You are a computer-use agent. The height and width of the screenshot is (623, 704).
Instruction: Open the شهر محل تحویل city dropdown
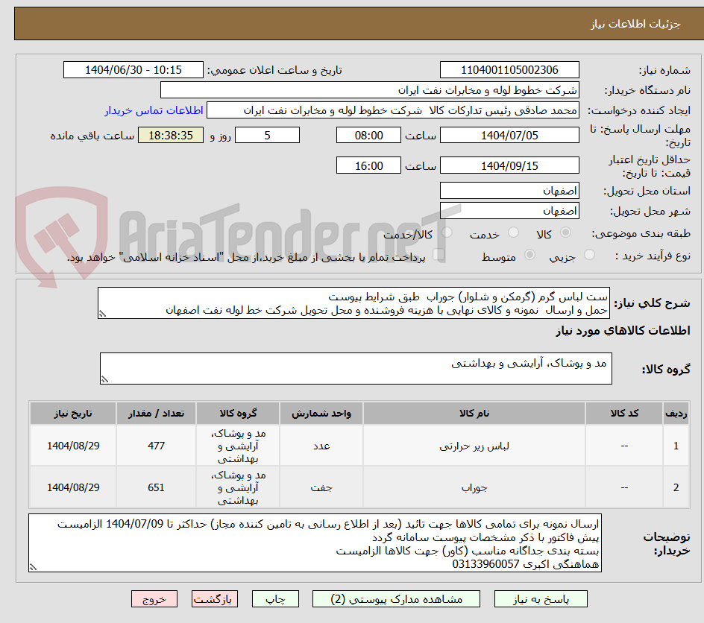click(x=509, y=209)
